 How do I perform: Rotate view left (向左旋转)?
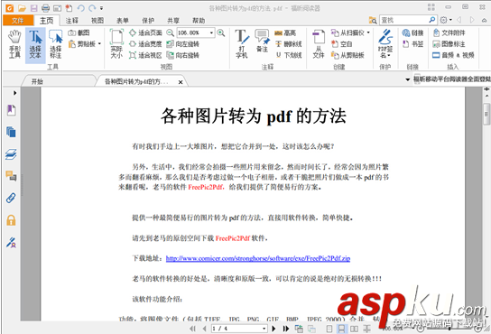(x=183, y=44)
